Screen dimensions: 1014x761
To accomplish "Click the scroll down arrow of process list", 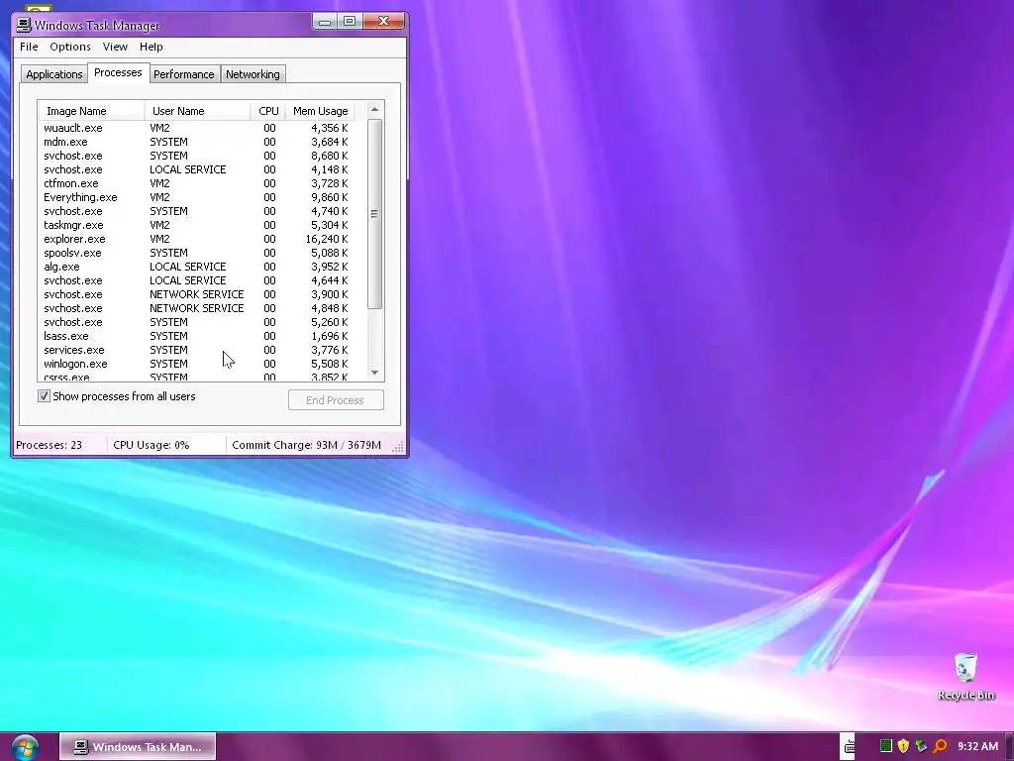I will click(x=374, y=373).
